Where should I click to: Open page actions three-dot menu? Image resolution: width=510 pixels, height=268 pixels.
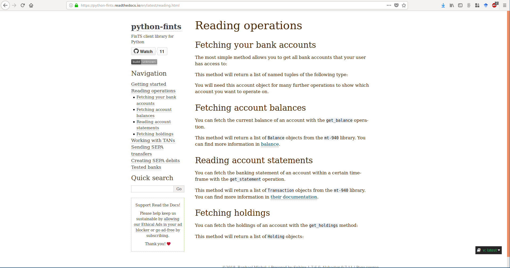point(389,5)
